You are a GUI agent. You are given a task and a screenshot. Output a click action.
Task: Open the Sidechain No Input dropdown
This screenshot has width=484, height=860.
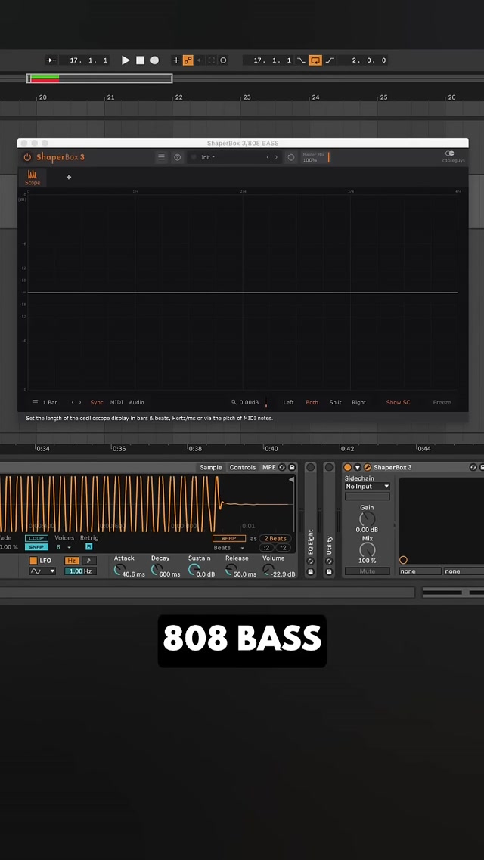(x=367, y=487)
